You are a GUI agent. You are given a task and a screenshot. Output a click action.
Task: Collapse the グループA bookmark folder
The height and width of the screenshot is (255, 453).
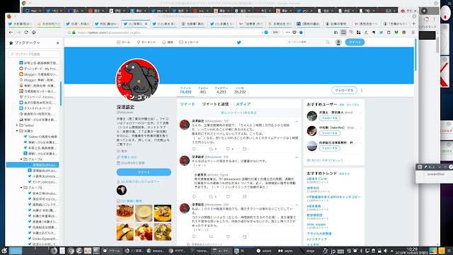point(21,159)
